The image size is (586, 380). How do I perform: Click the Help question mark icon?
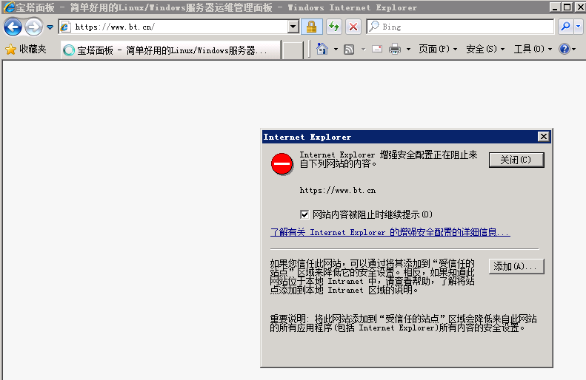pos(565,49)
